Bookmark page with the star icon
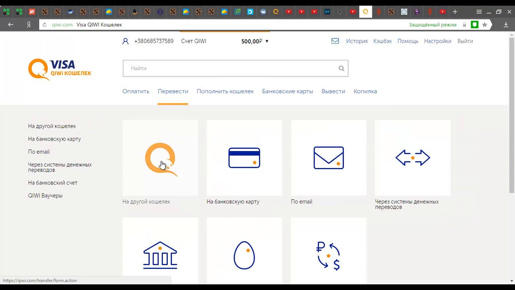515x290 pixels. [x=485, y=25]
